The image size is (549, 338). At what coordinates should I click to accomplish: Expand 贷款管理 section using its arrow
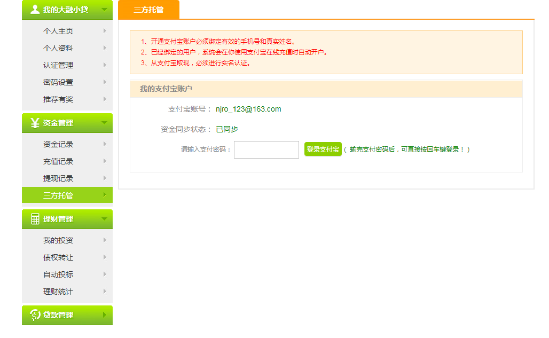click(104, 315)
